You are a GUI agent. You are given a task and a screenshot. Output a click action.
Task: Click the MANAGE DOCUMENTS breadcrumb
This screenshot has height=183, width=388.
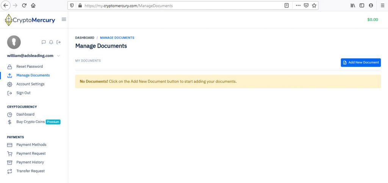tap(117, 38)
